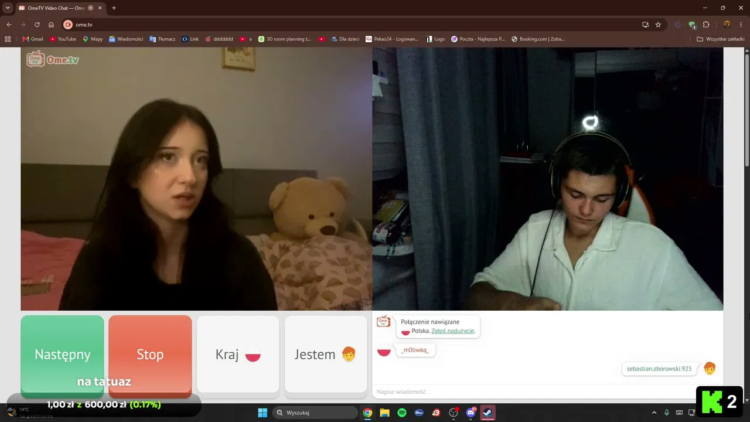Click the stranger's video feed
Viewport: 750px width, 422px height.
[x=196, y=179]
